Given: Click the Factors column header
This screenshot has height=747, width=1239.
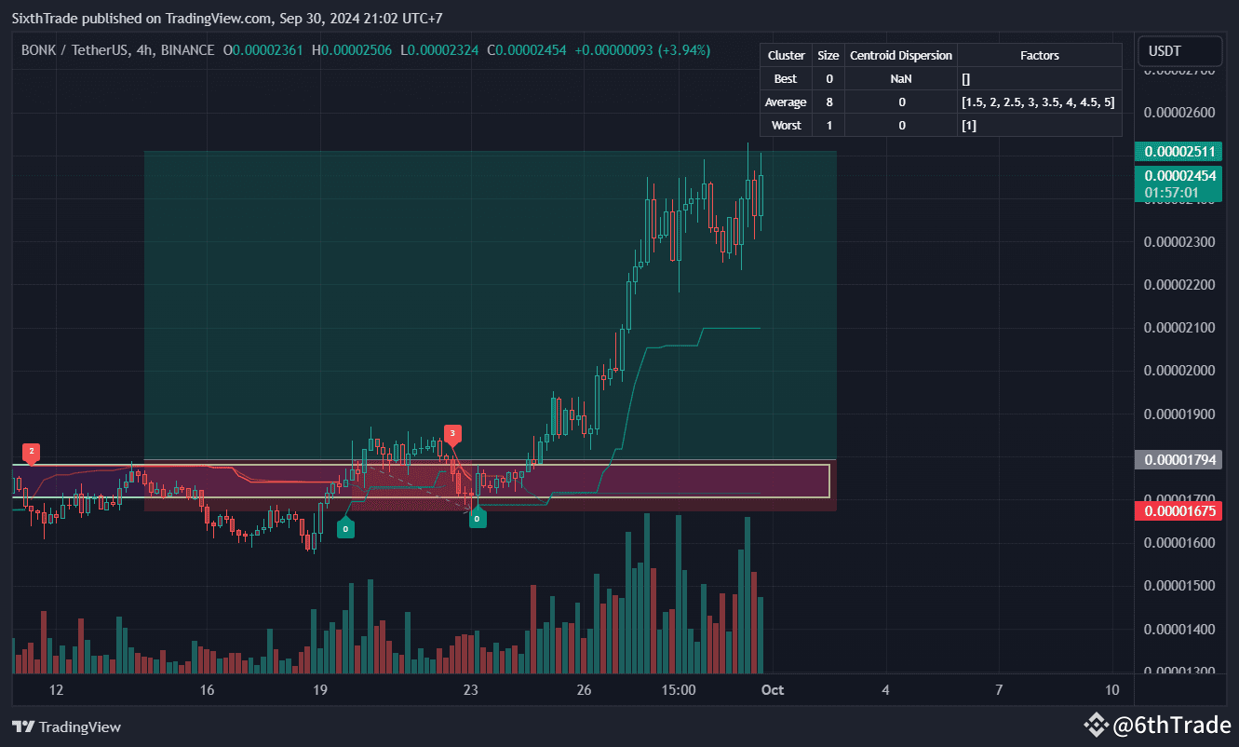Looking at the screenshot, I should [1039, 55].
